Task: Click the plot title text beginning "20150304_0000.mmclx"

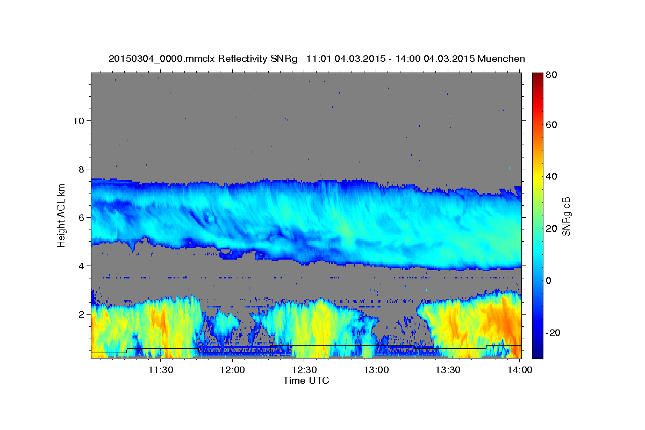Action: pos(317,59)
